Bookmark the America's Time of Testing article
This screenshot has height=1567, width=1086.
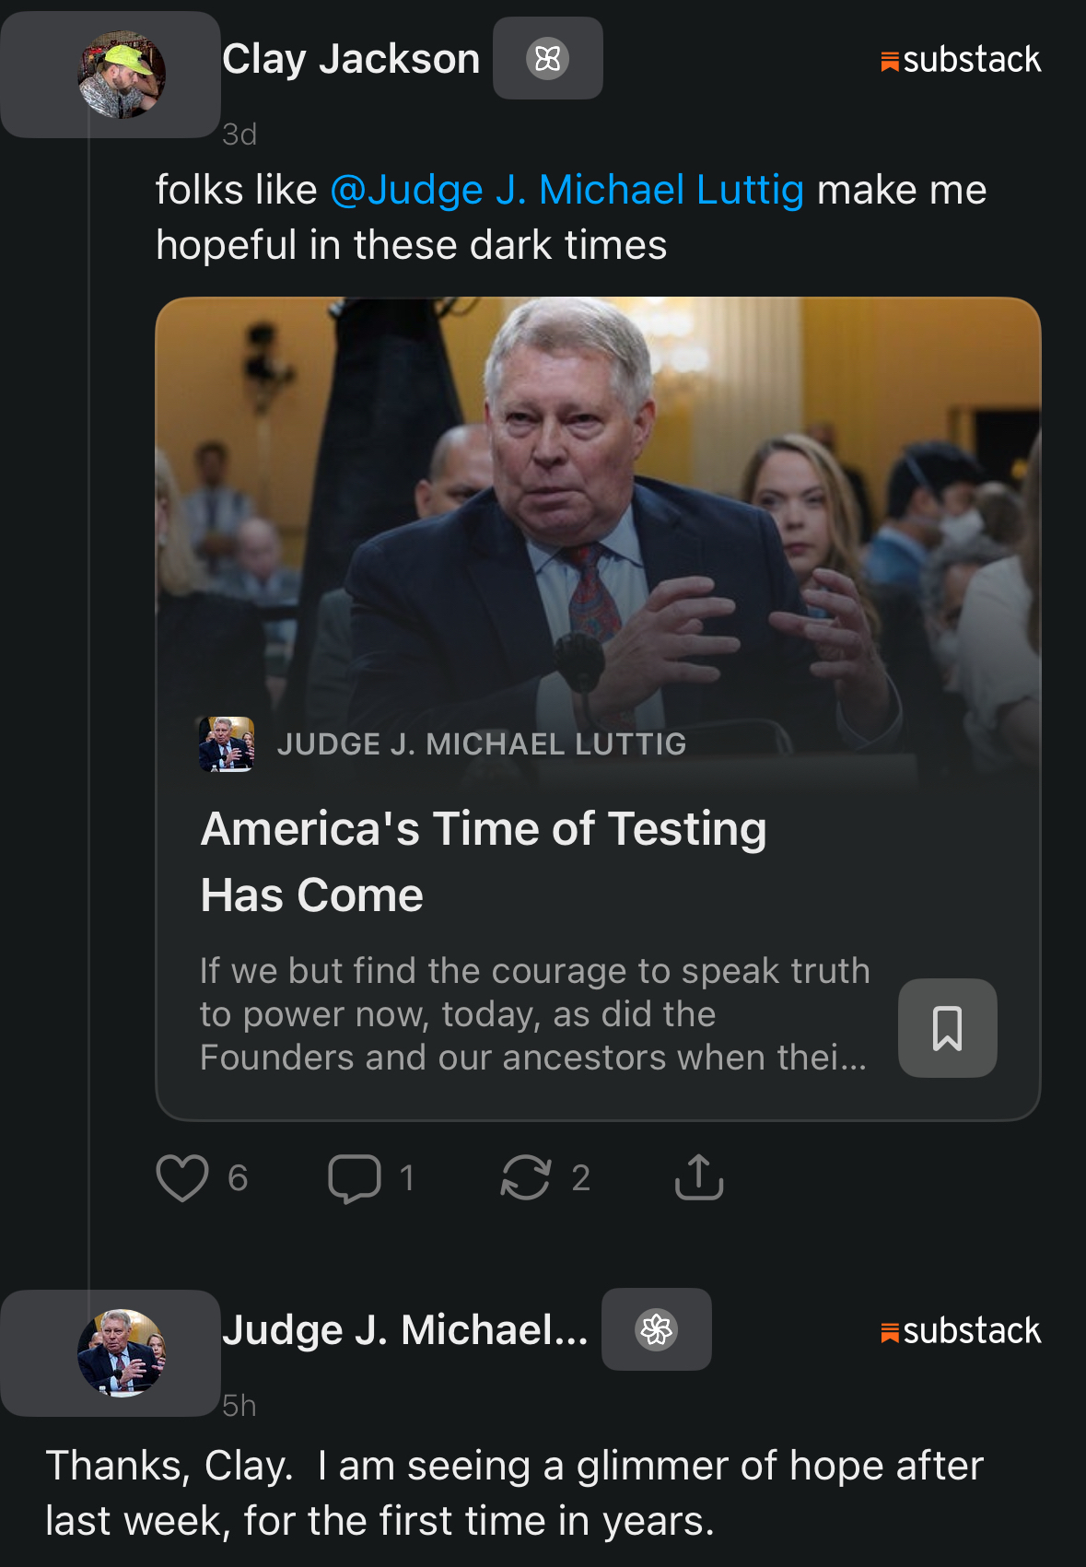click(x=947, y=1028)
